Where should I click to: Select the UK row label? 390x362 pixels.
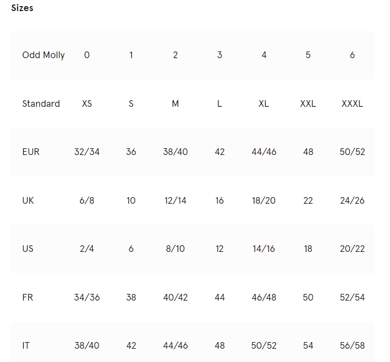click(x=28, y=200)
